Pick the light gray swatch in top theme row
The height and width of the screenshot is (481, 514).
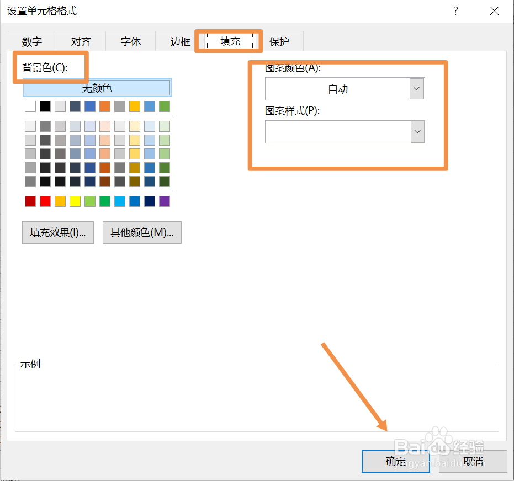point(60,106)
